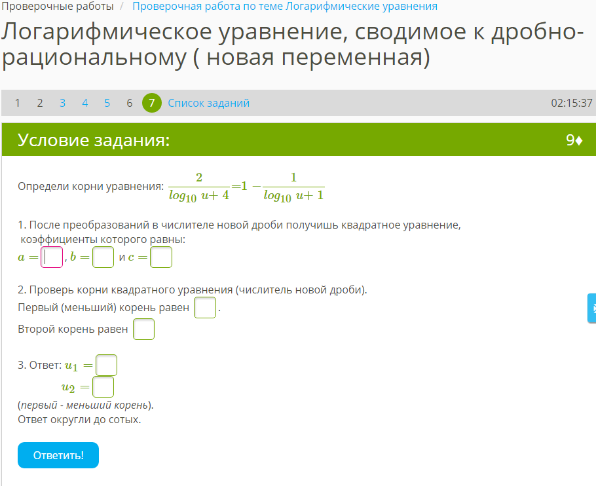Select the highlighted task 7 circle
596x486 pixels.
(x=151, y=103)
